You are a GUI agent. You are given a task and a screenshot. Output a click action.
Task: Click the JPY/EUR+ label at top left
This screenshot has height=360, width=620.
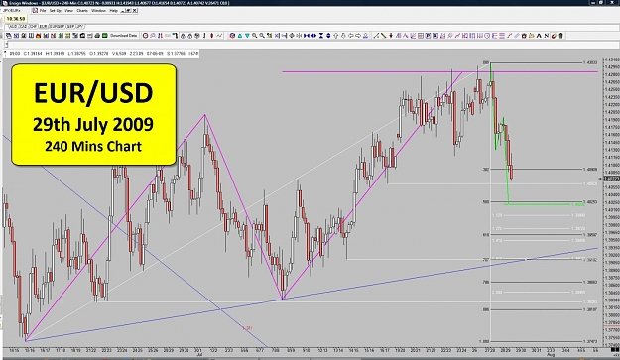(x=12, y=10)
